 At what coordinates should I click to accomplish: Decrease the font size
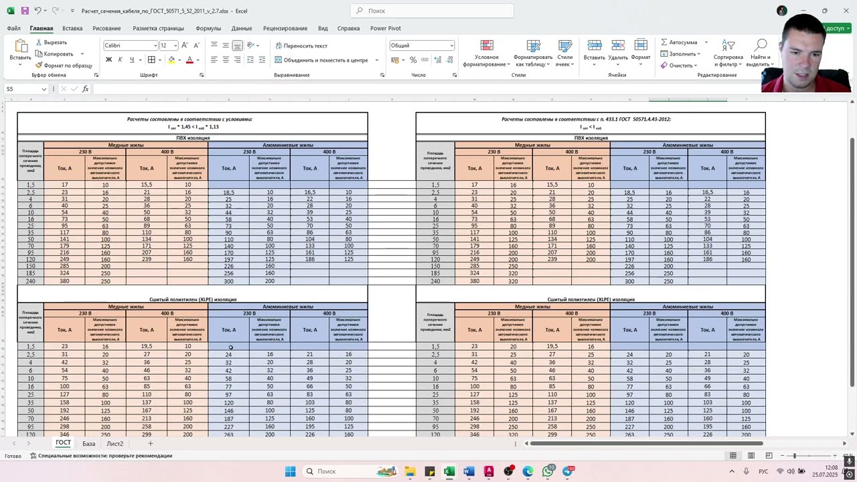pyautogui.click(x=197, y=46)
